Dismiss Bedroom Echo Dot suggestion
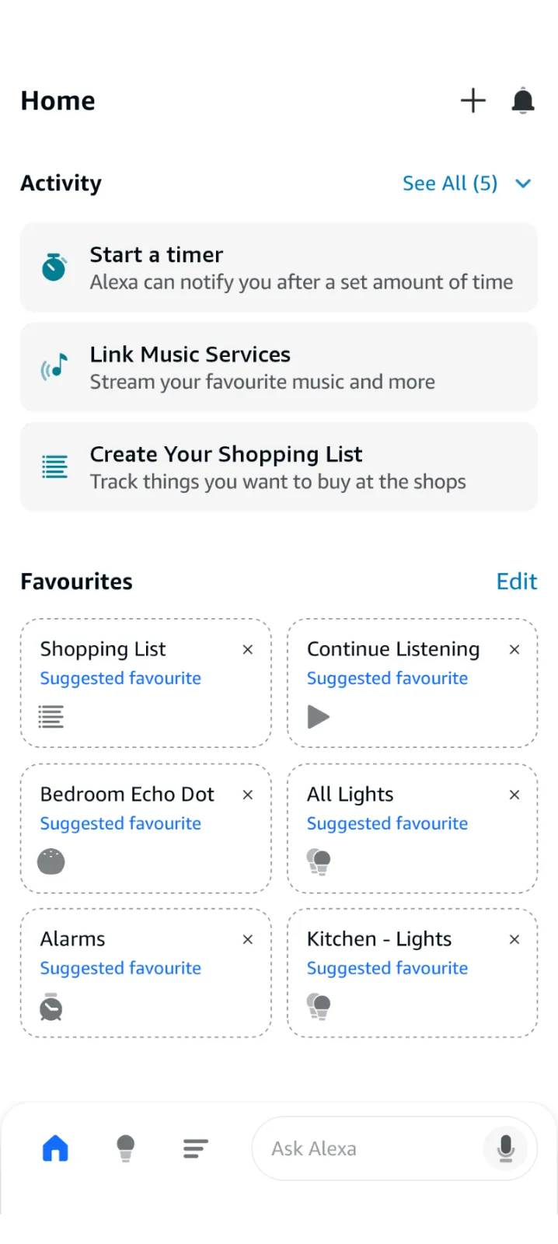The width and height of the screenshot is (558, 1244). (x=248, y=795)
